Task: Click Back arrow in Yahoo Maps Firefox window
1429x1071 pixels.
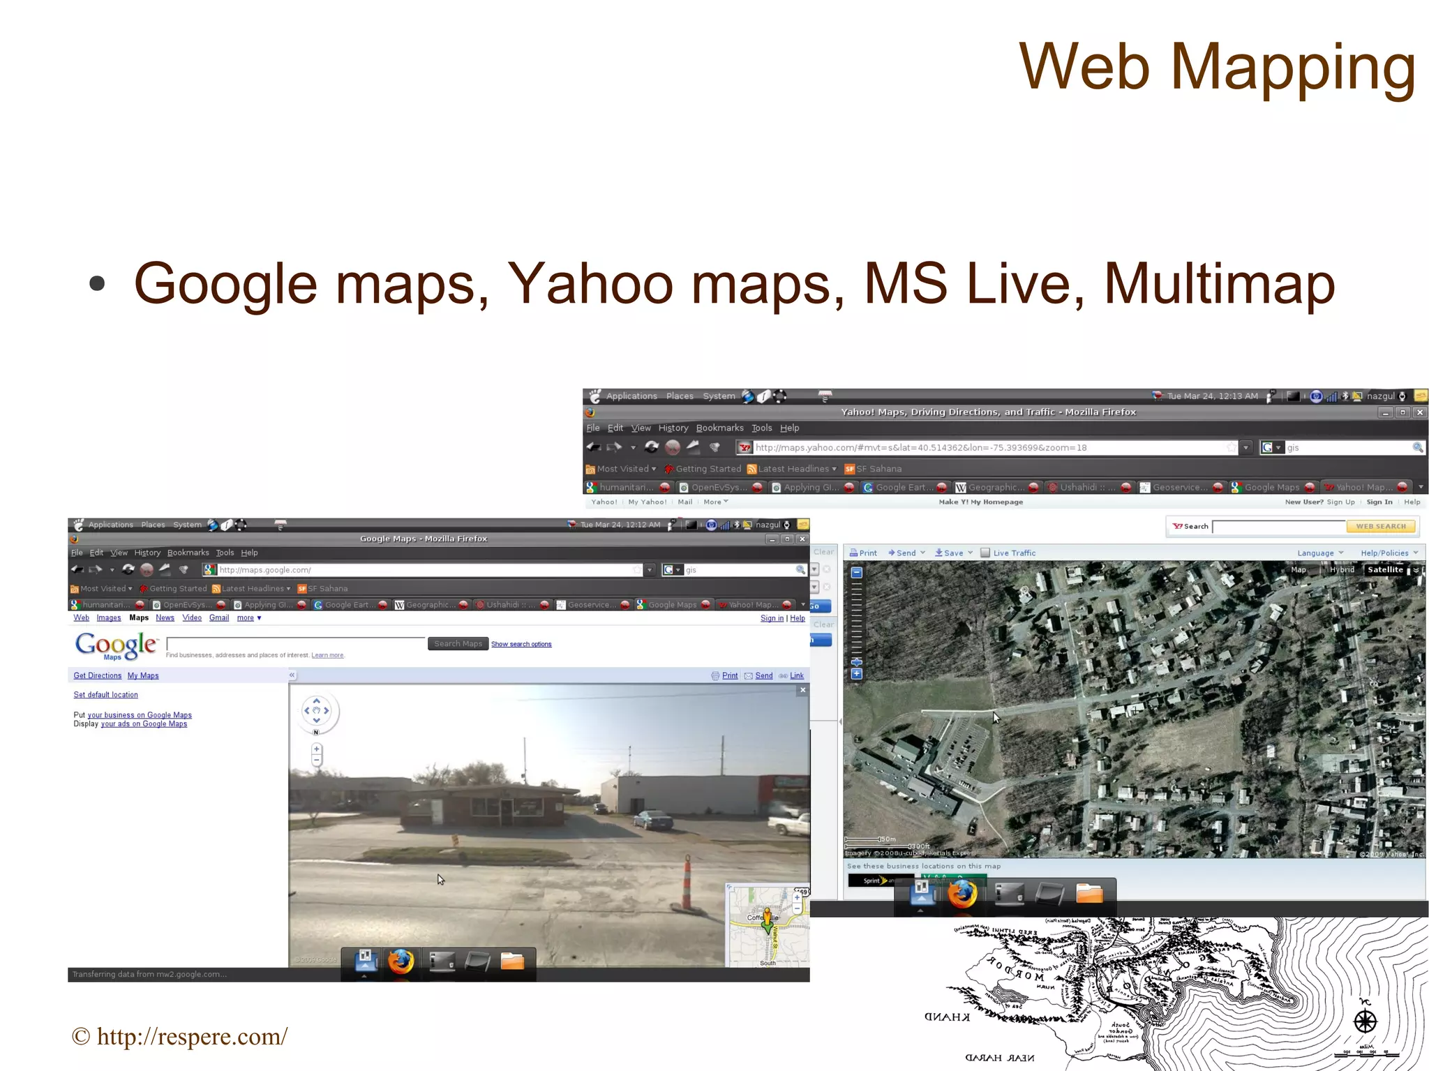Action: 594,447
